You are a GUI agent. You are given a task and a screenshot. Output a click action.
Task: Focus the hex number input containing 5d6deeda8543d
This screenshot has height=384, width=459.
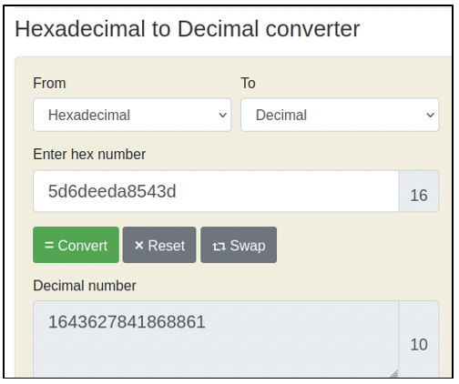(216, 191)
